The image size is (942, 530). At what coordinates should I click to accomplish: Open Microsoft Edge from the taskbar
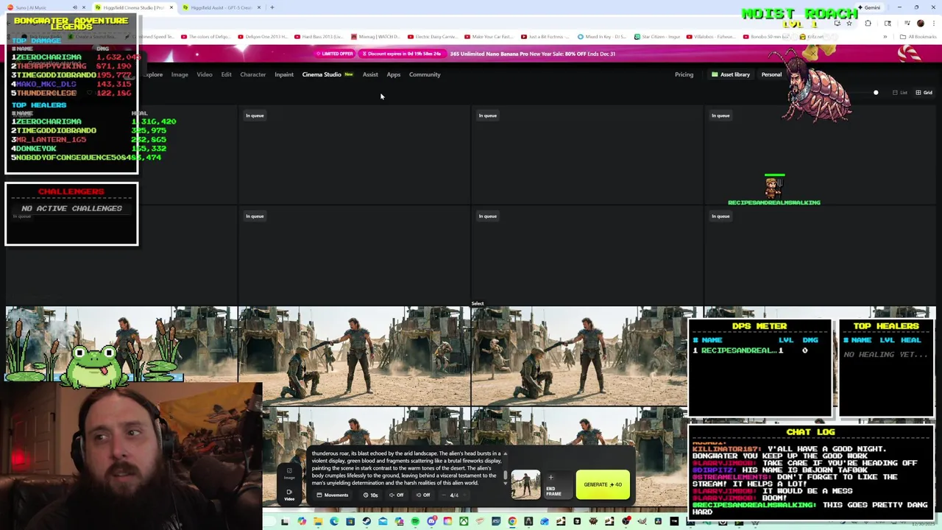(x=334, y=522)
